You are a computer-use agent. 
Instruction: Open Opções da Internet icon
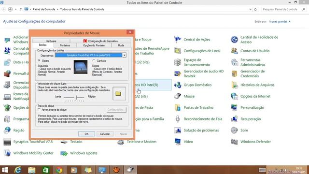(234, 96)
